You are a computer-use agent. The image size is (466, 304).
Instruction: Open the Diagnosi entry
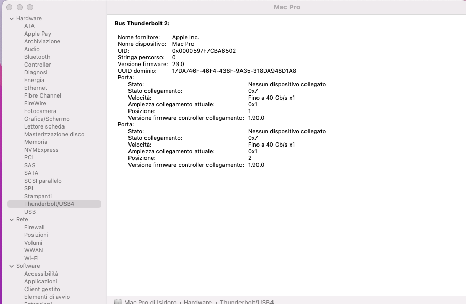36,72
